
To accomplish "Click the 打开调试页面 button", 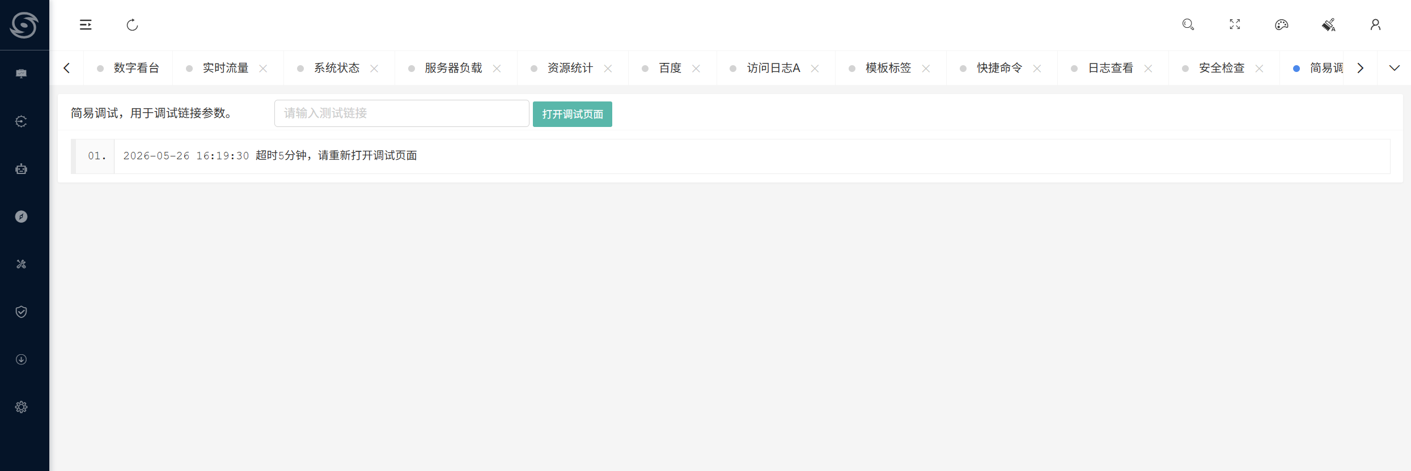I will click(573, 114).
